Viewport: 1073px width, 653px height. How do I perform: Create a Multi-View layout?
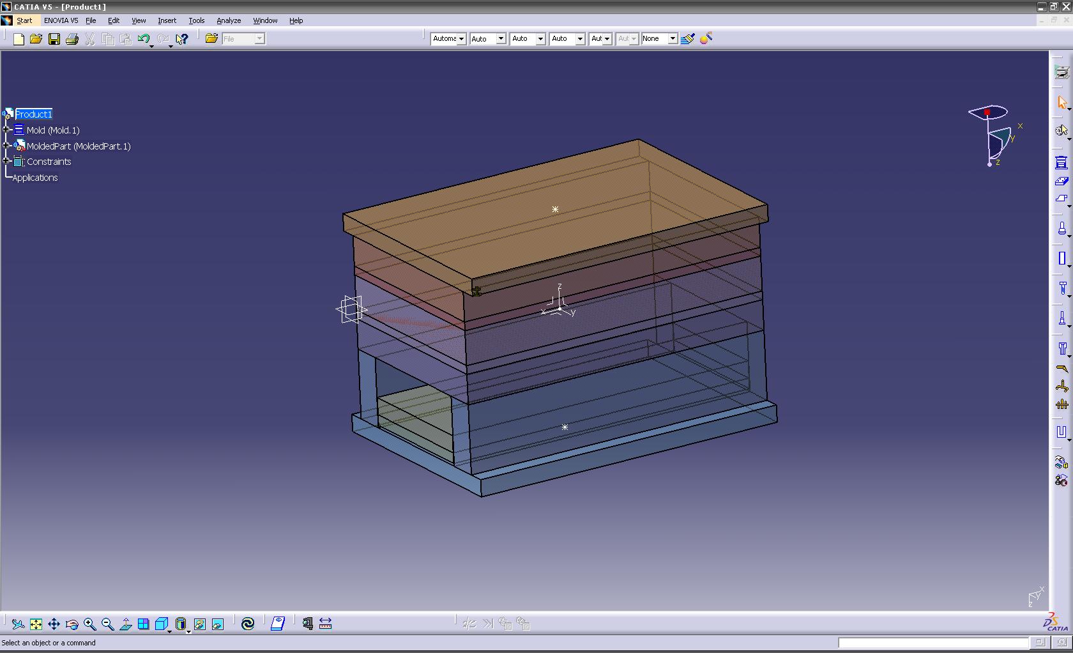coord(143,624)
